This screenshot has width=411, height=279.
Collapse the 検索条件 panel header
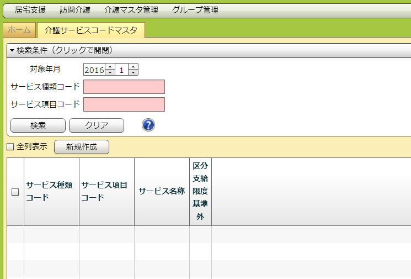tap(61, 50)
